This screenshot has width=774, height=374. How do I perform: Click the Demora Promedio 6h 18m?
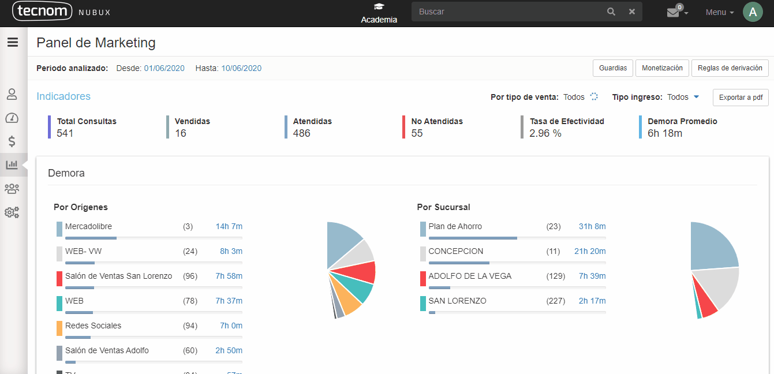[665, 133]
